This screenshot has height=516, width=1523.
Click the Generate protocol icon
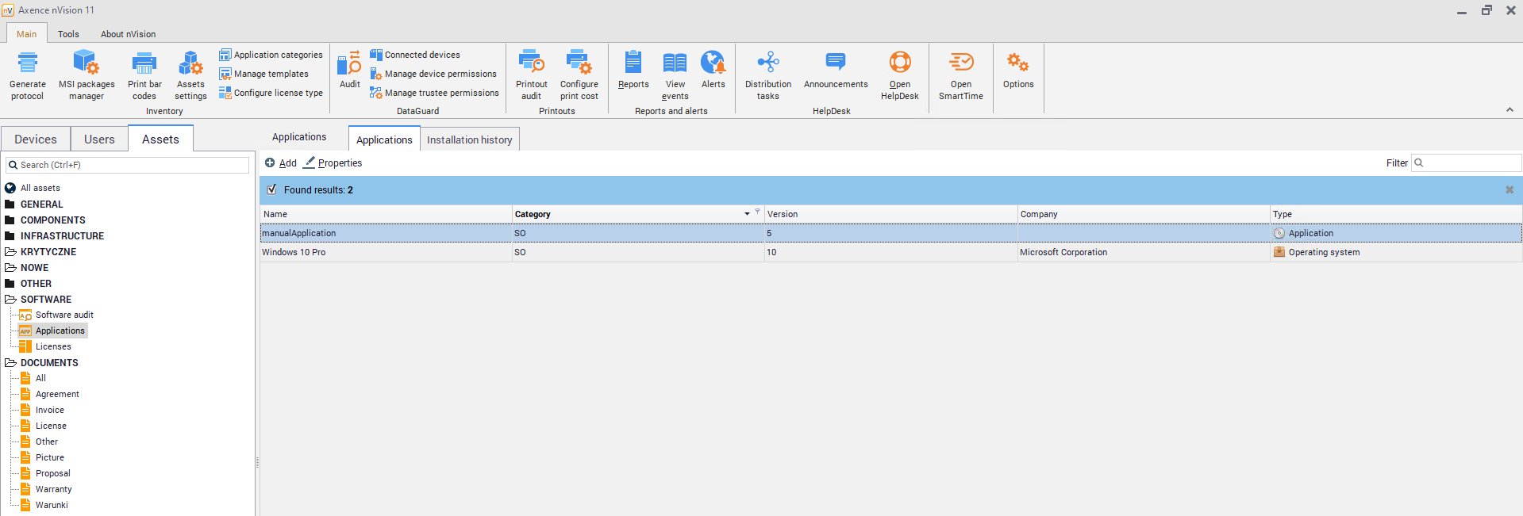[28, 63]
